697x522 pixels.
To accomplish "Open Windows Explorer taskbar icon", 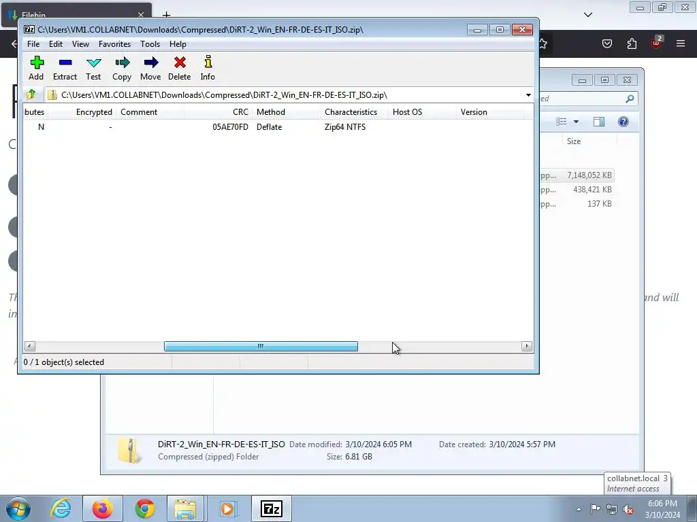I will 185,508.
